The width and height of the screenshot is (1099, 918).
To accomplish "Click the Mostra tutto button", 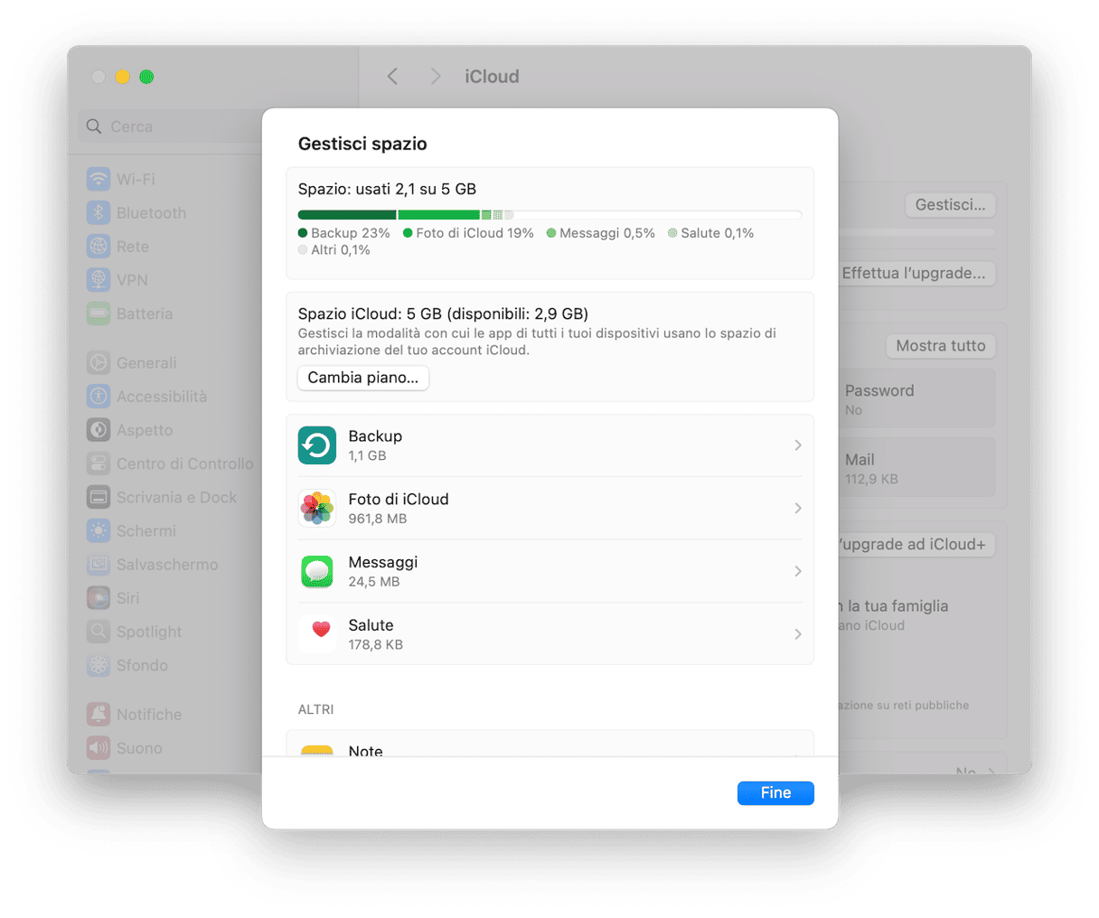I will click(x=941, y=346).
